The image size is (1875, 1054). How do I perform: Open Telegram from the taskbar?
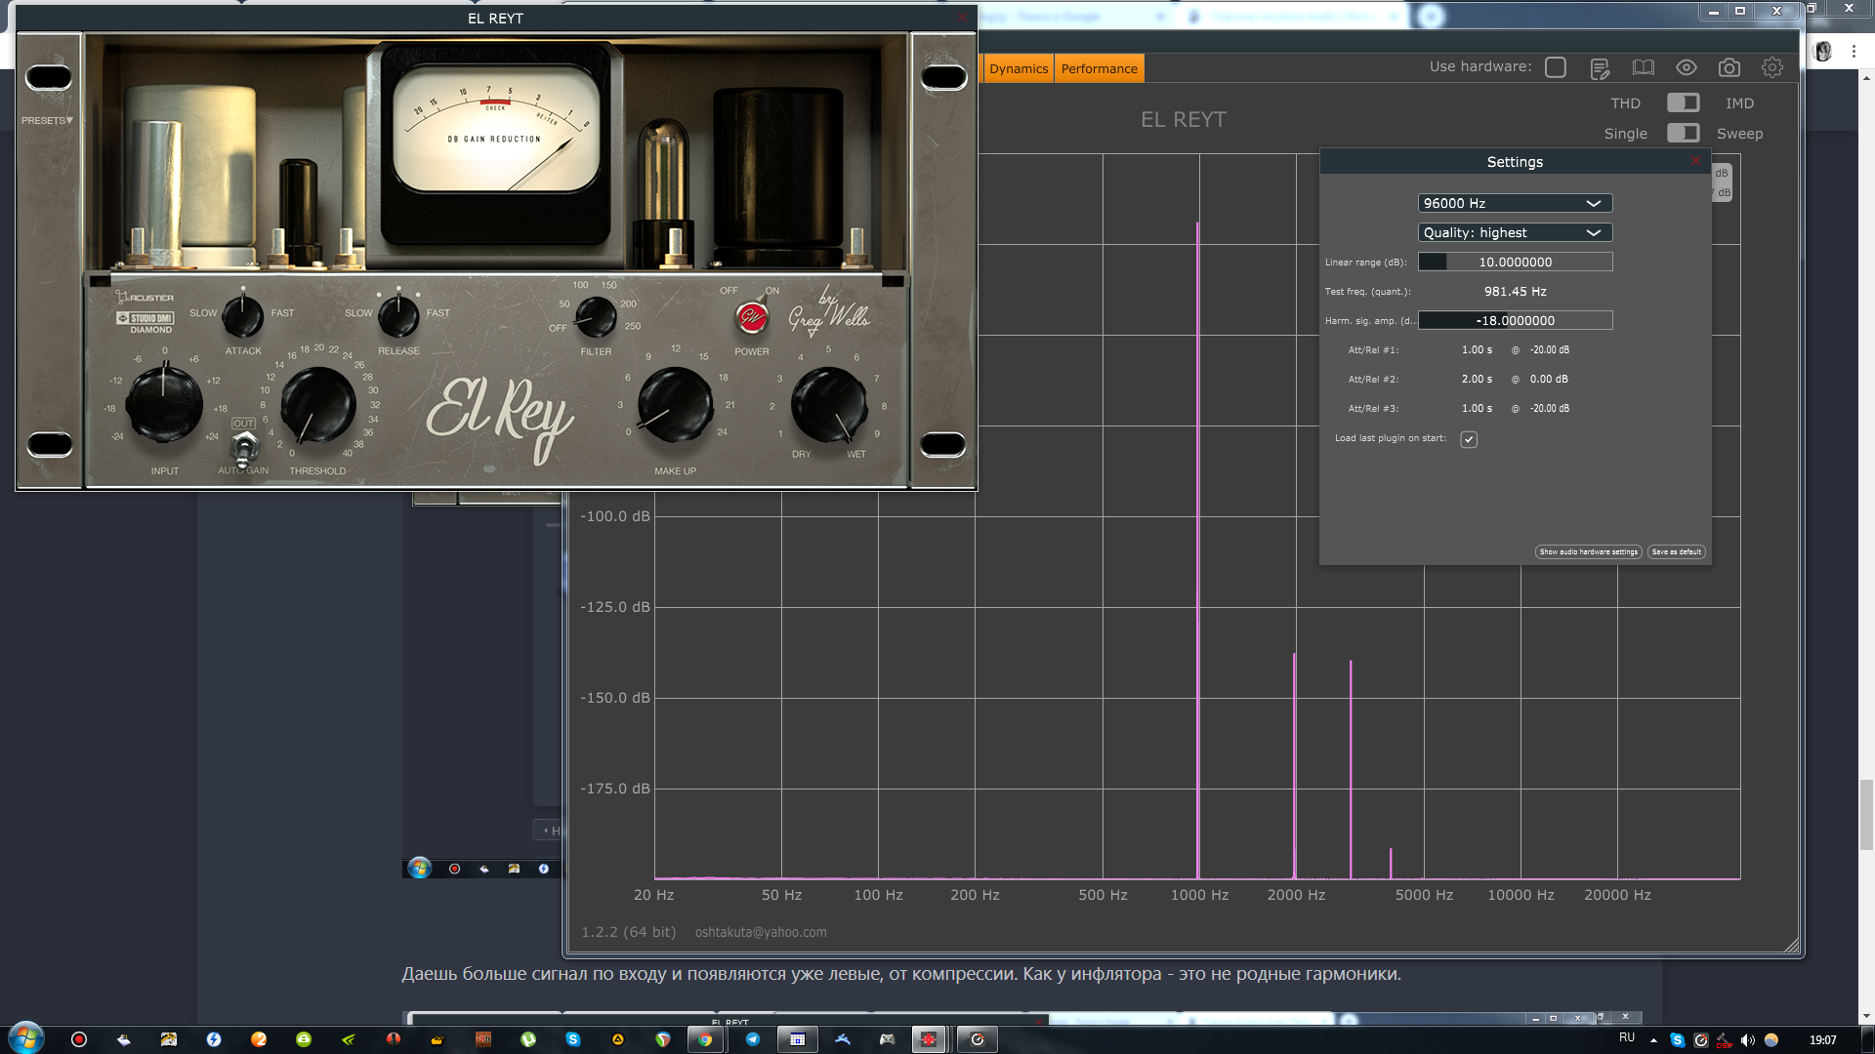tap(753, 1039)
